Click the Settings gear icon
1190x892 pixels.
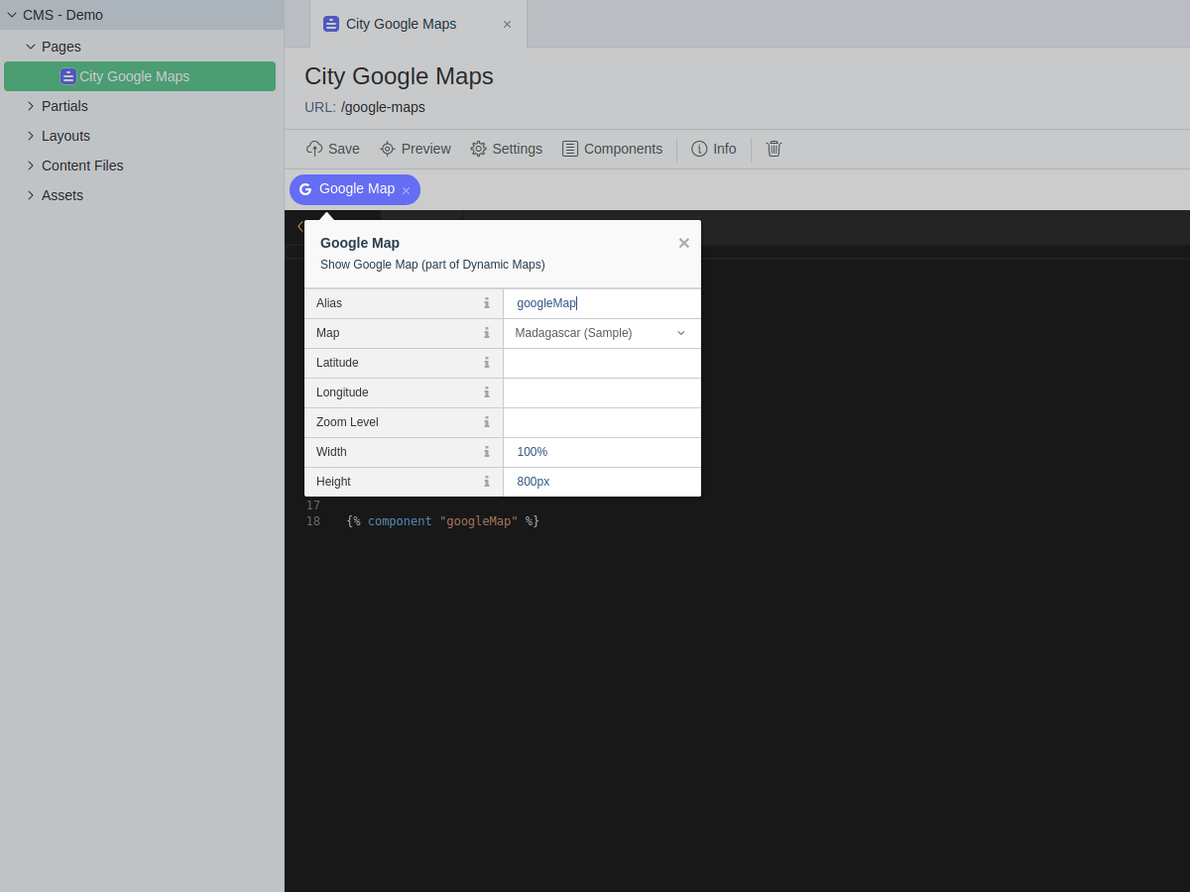pos(479,149)
